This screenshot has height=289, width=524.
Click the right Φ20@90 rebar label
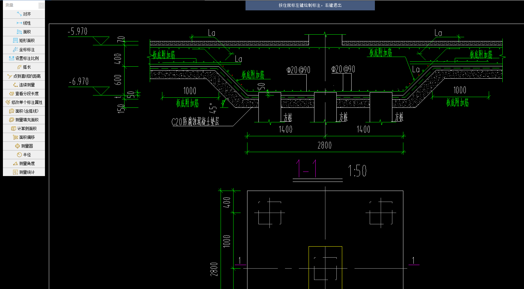click(x=343, y=69)
